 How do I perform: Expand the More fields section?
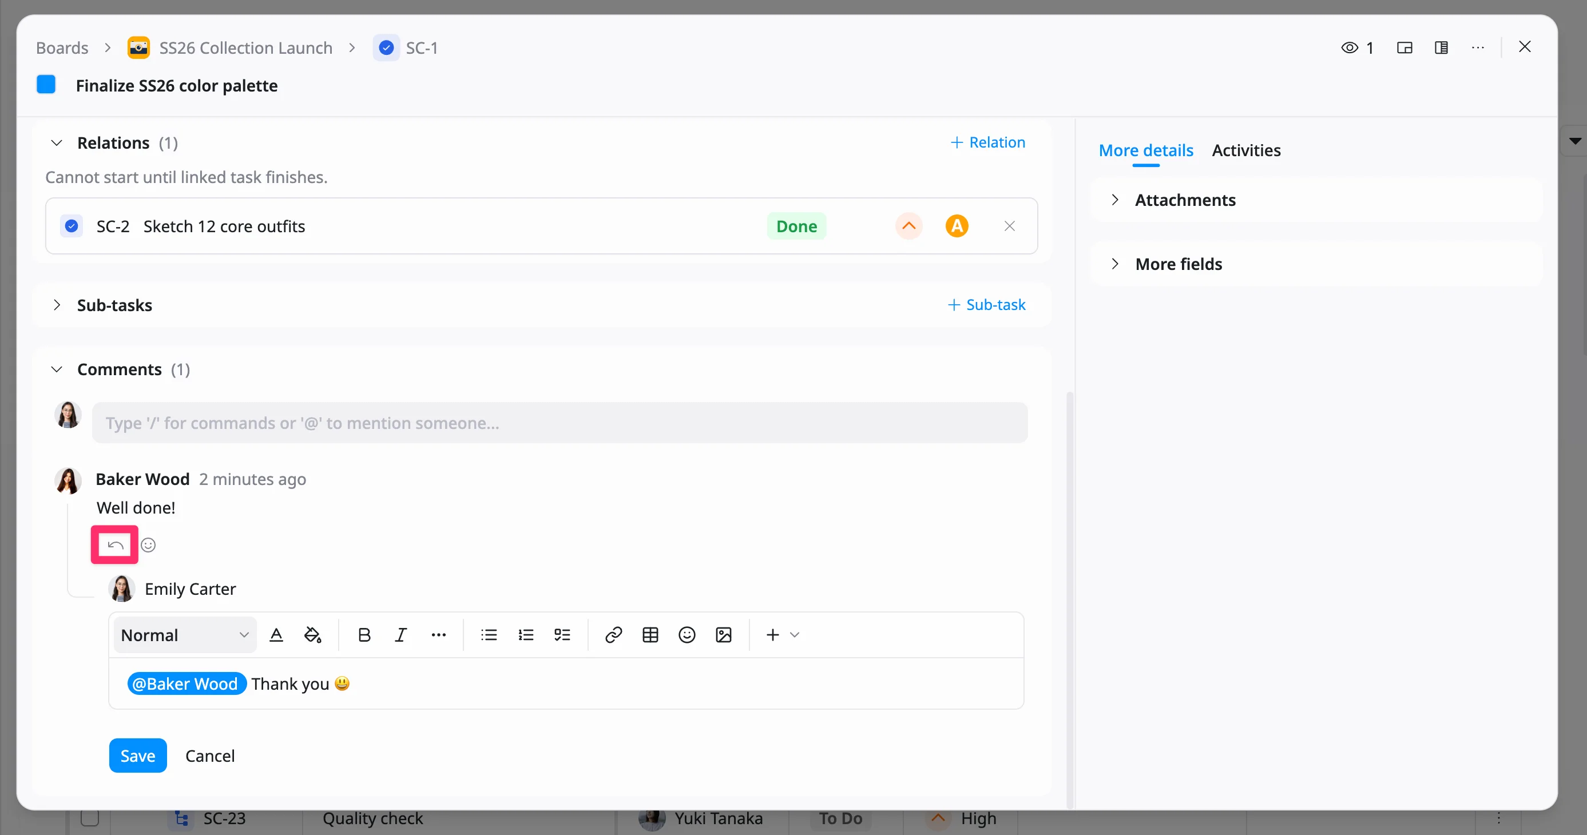pos(1114,264)
